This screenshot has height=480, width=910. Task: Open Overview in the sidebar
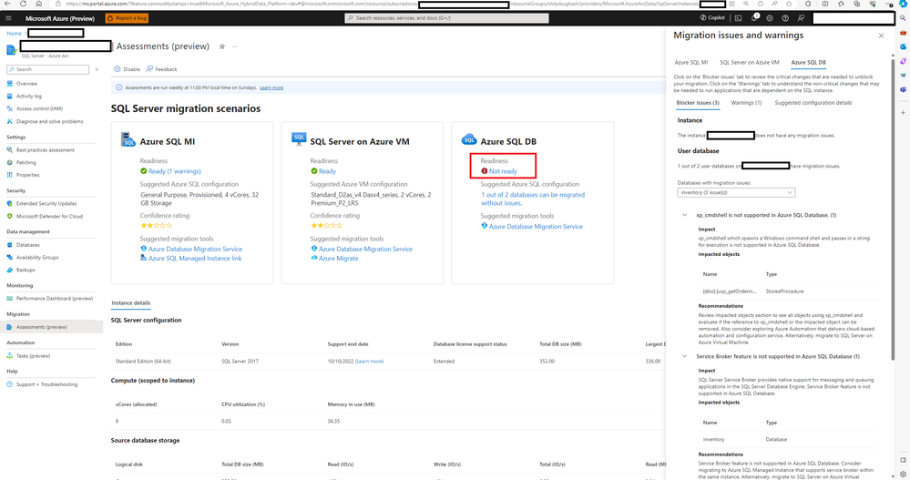click(x=26, y=84)
